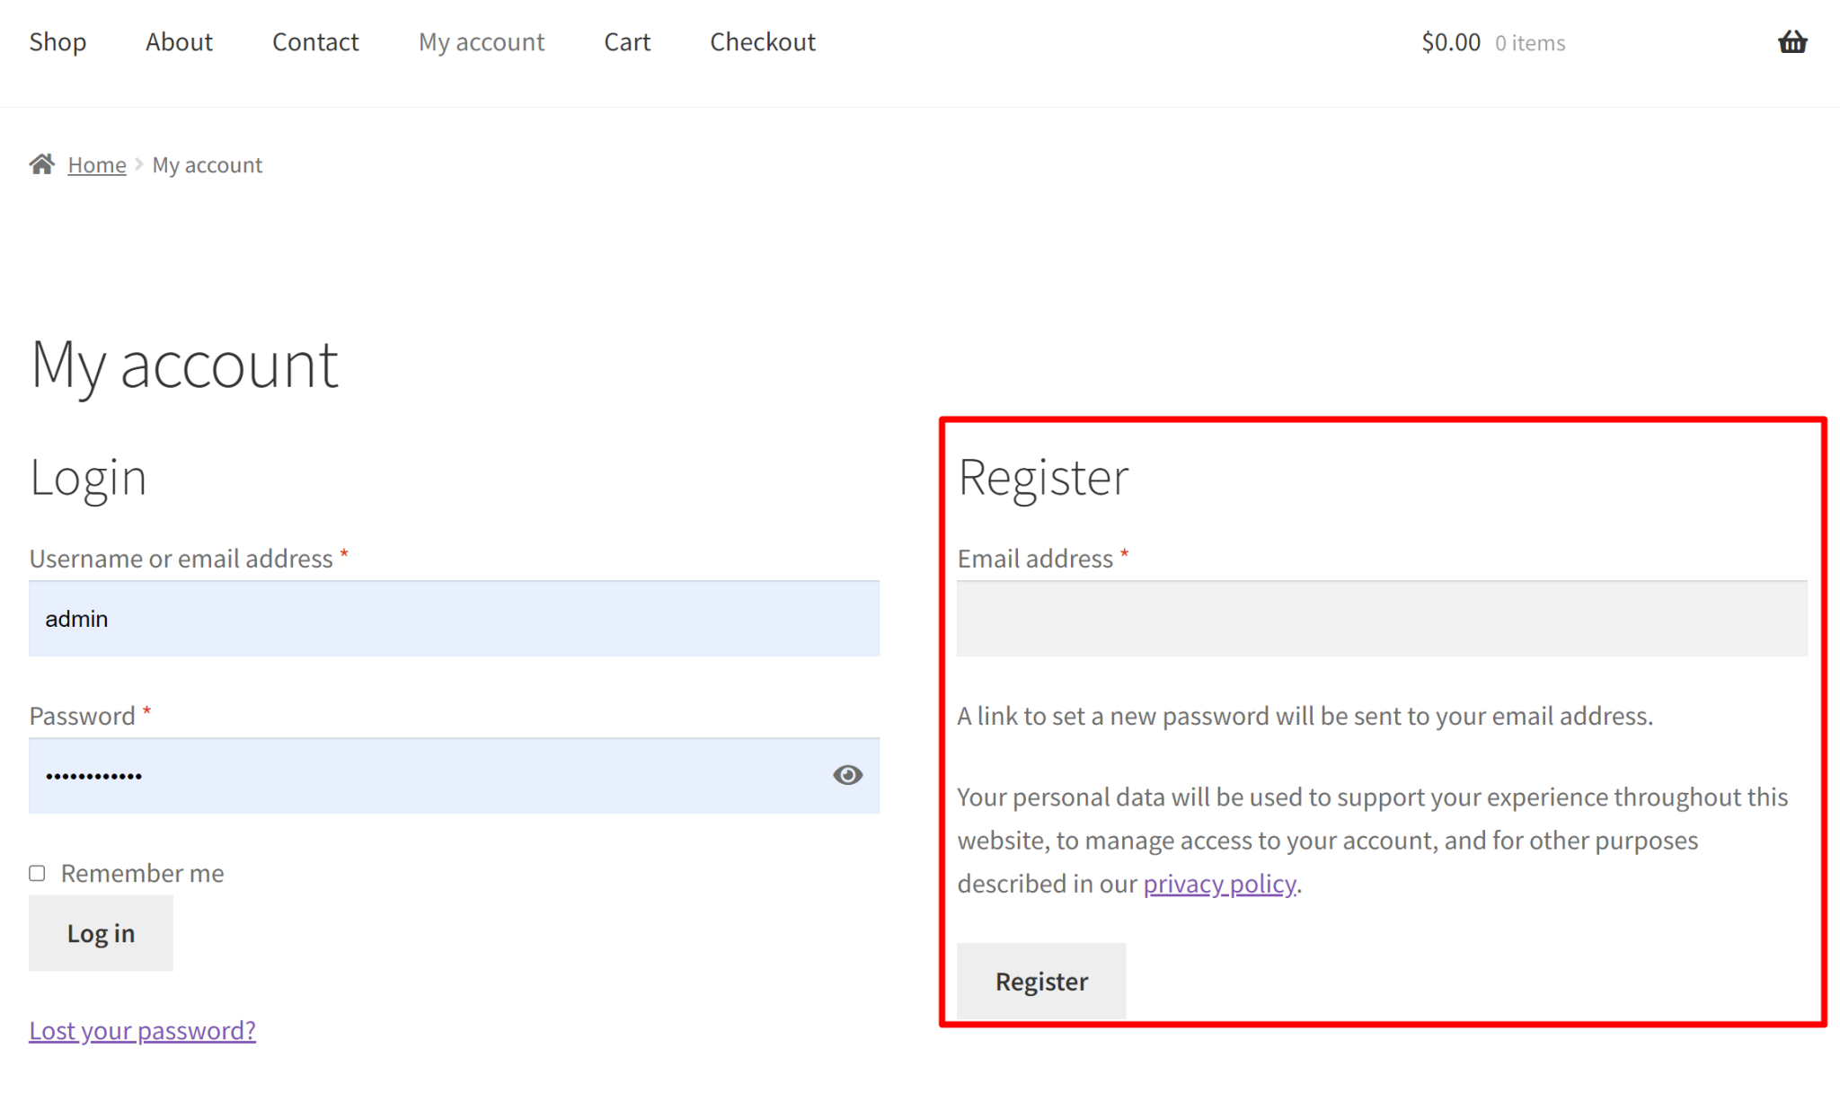Click the $0.00 cart total
Image resolution: width=1840 pixels, height=1110 pixels.
click(x=1450, y=41)
